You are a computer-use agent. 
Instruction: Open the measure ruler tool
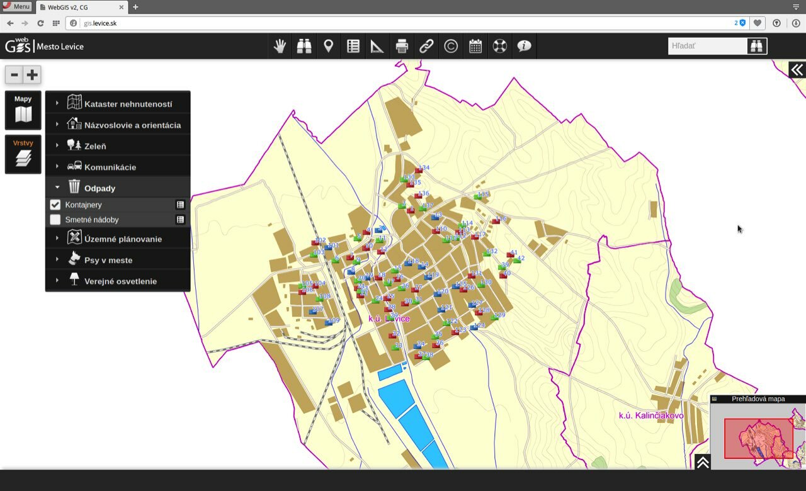(377, 46)
